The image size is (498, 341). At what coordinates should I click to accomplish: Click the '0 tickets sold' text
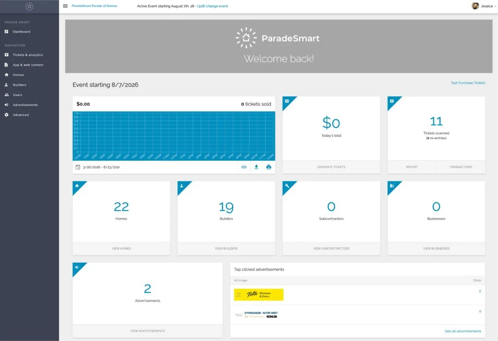tap(256, 104)
